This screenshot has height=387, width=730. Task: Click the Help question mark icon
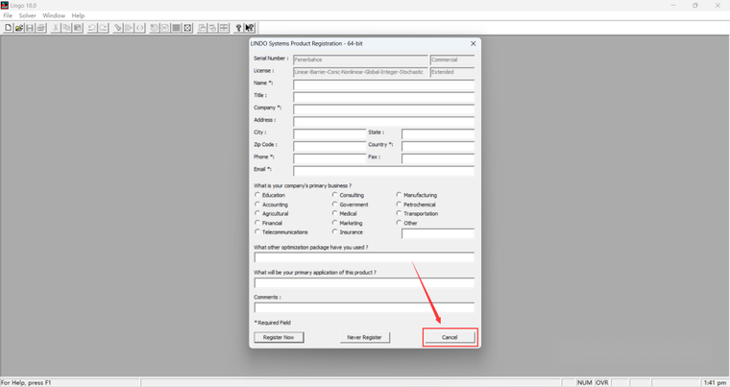click(x=238, y=28)
